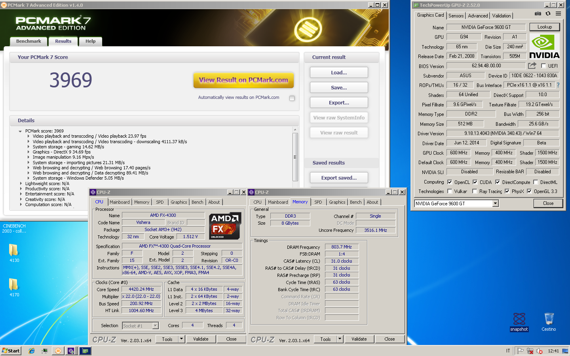Click the CPU-Z Memory window title icon

click(x=251, y=192)
